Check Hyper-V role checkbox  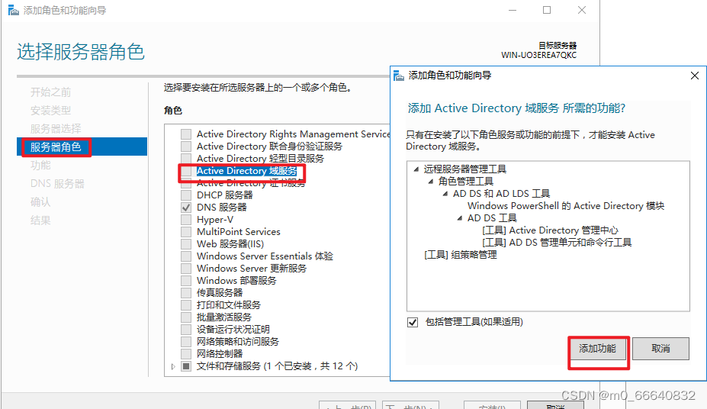tap(186, 220)
